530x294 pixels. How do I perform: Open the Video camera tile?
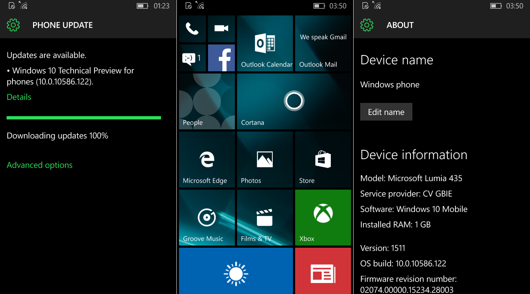pyautogui.click(x=221, y=29)
